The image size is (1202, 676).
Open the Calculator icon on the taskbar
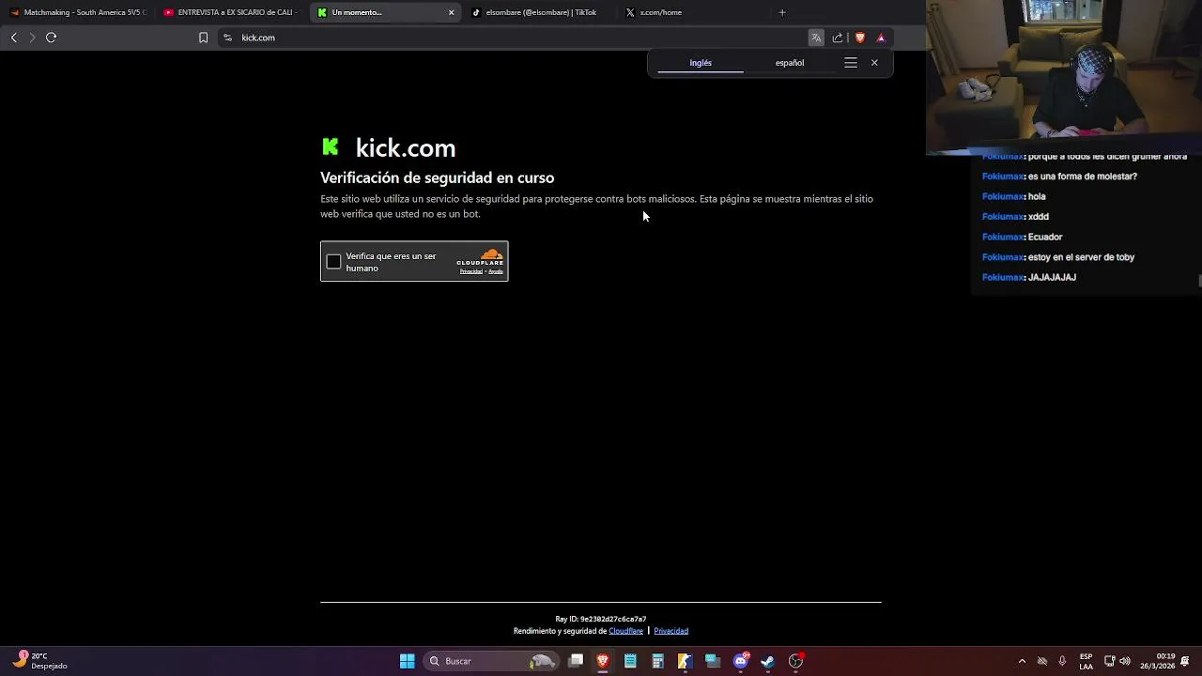click(x=657, y=661)
